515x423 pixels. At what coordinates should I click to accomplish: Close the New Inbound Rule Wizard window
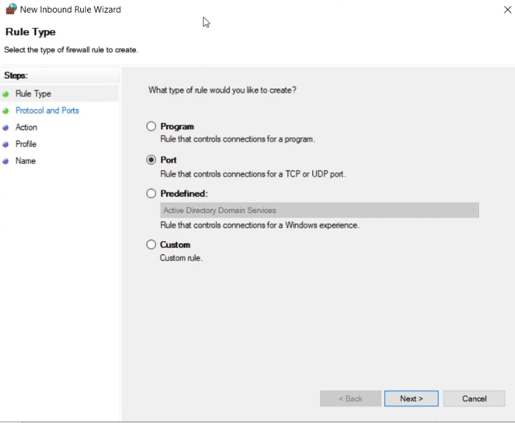[507, 10]
